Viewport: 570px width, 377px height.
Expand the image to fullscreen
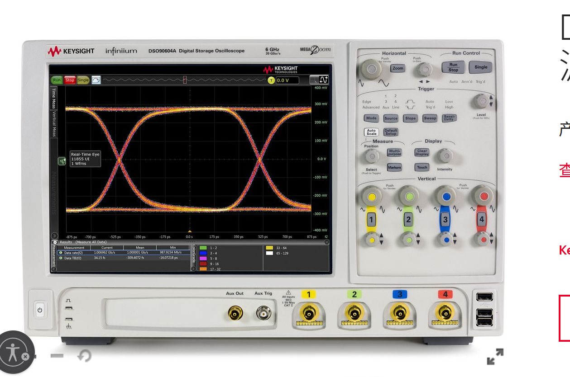click(x=495, y=357)
